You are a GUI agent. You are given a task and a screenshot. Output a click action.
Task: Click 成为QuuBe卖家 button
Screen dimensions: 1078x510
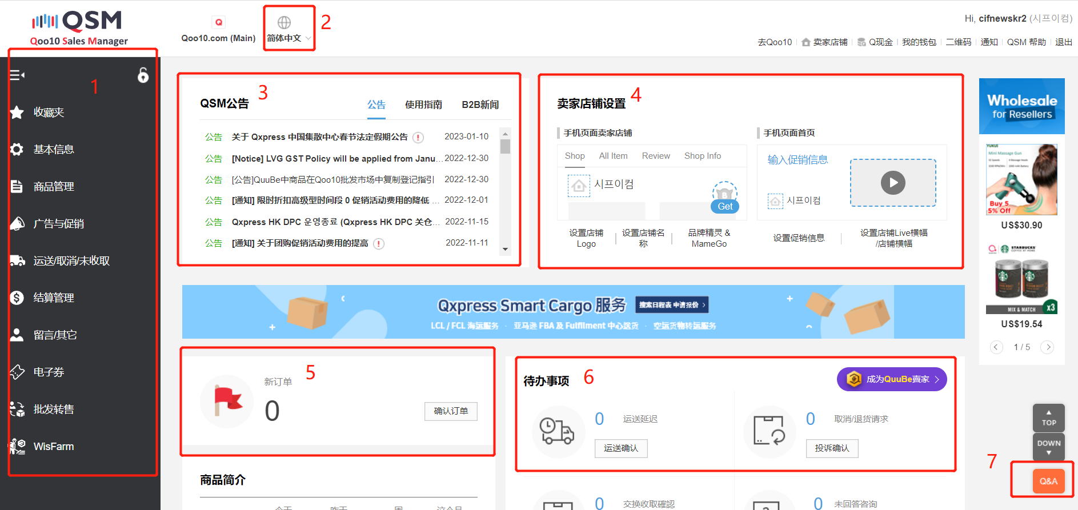pos(892,379)
